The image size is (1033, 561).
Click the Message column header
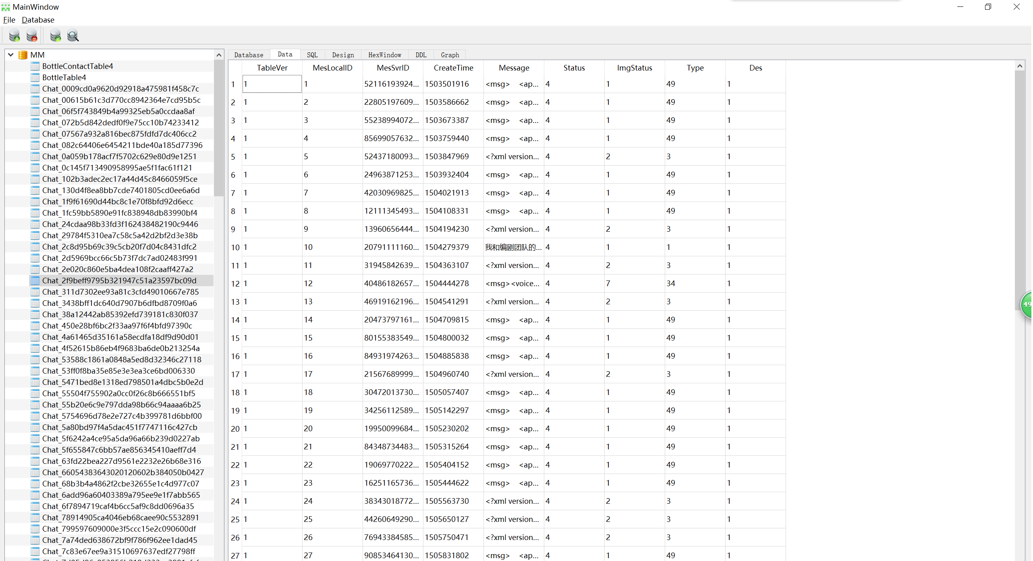point(514,68)
